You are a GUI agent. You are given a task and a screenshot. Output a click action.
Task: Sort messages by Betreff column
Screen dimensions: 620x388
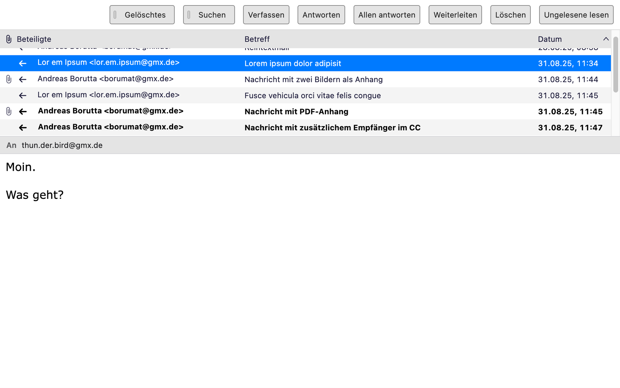tap(257, 39)
